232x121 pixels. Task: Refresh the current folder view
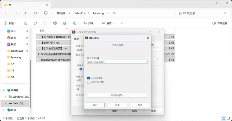tap(35, 13)
